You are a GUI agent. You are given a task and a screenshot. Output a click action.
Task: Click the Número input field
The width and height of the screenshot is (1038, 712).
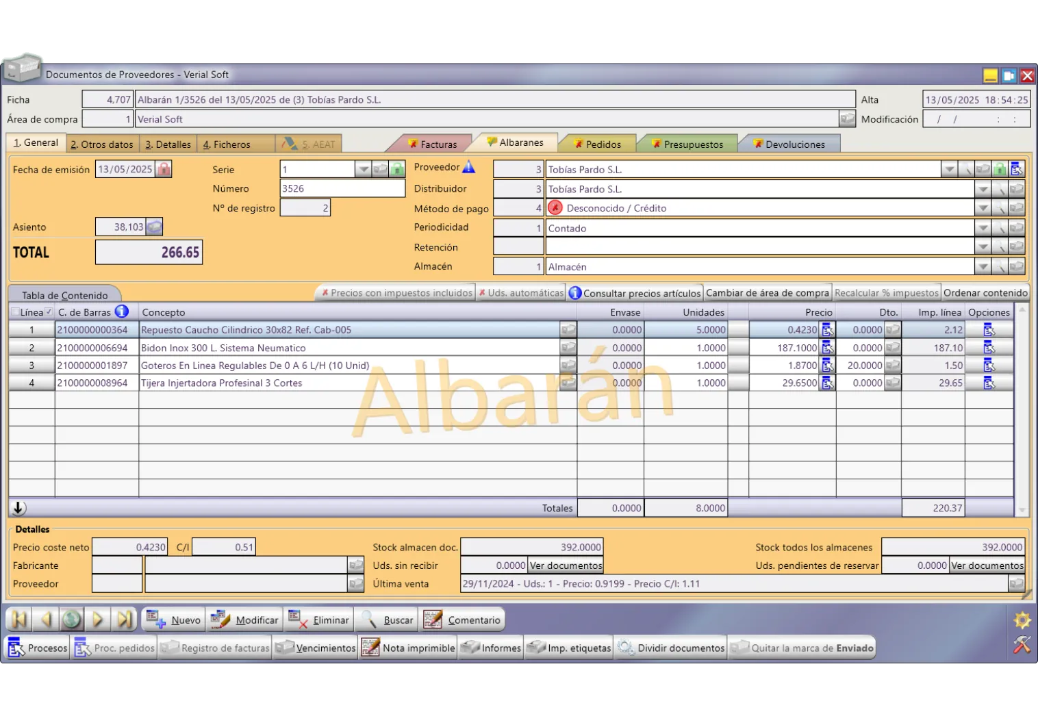tap(342, 188)
